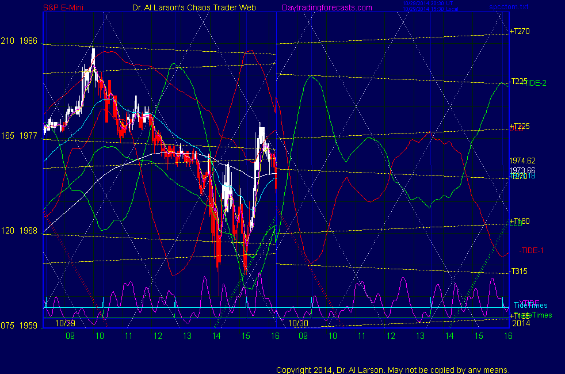The image size is (565, 374).
Task: Click the 10/30 date marker
Action: click(x=299, y=324)
